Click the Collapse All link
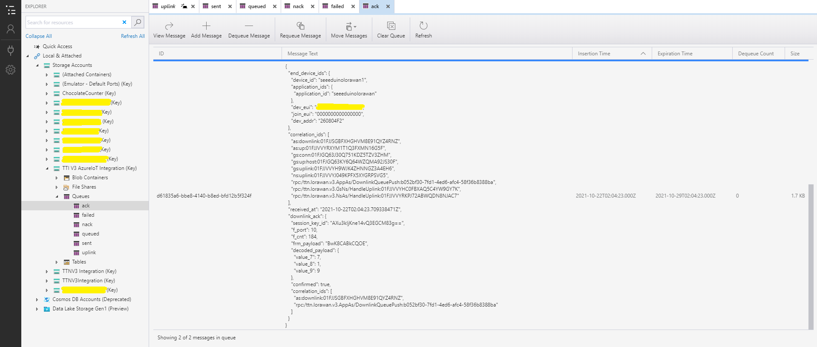817x347 pixels. [39, 36]
